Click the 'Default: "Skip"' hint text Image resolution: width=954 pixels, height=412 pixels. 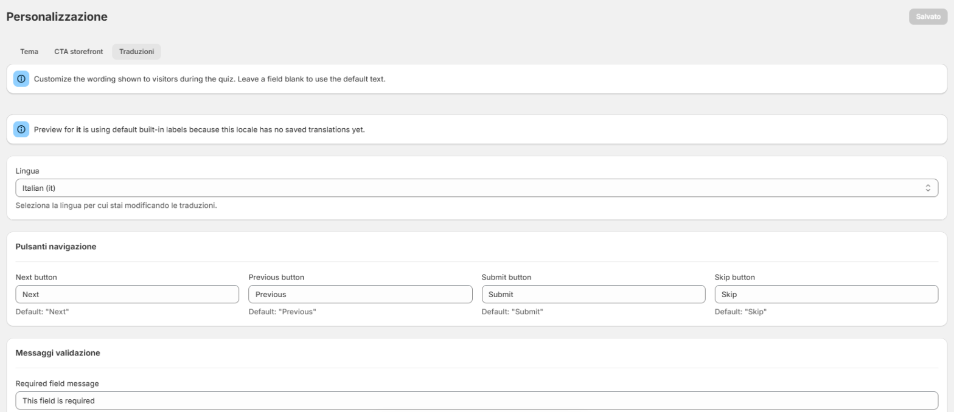(x=740, y=312)
